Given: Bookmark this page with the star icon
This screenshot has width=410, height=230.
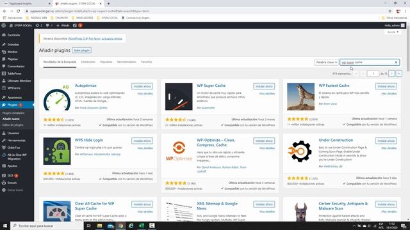Looking at the screenshot, I should pyautogui.click(x=390, y=11).
